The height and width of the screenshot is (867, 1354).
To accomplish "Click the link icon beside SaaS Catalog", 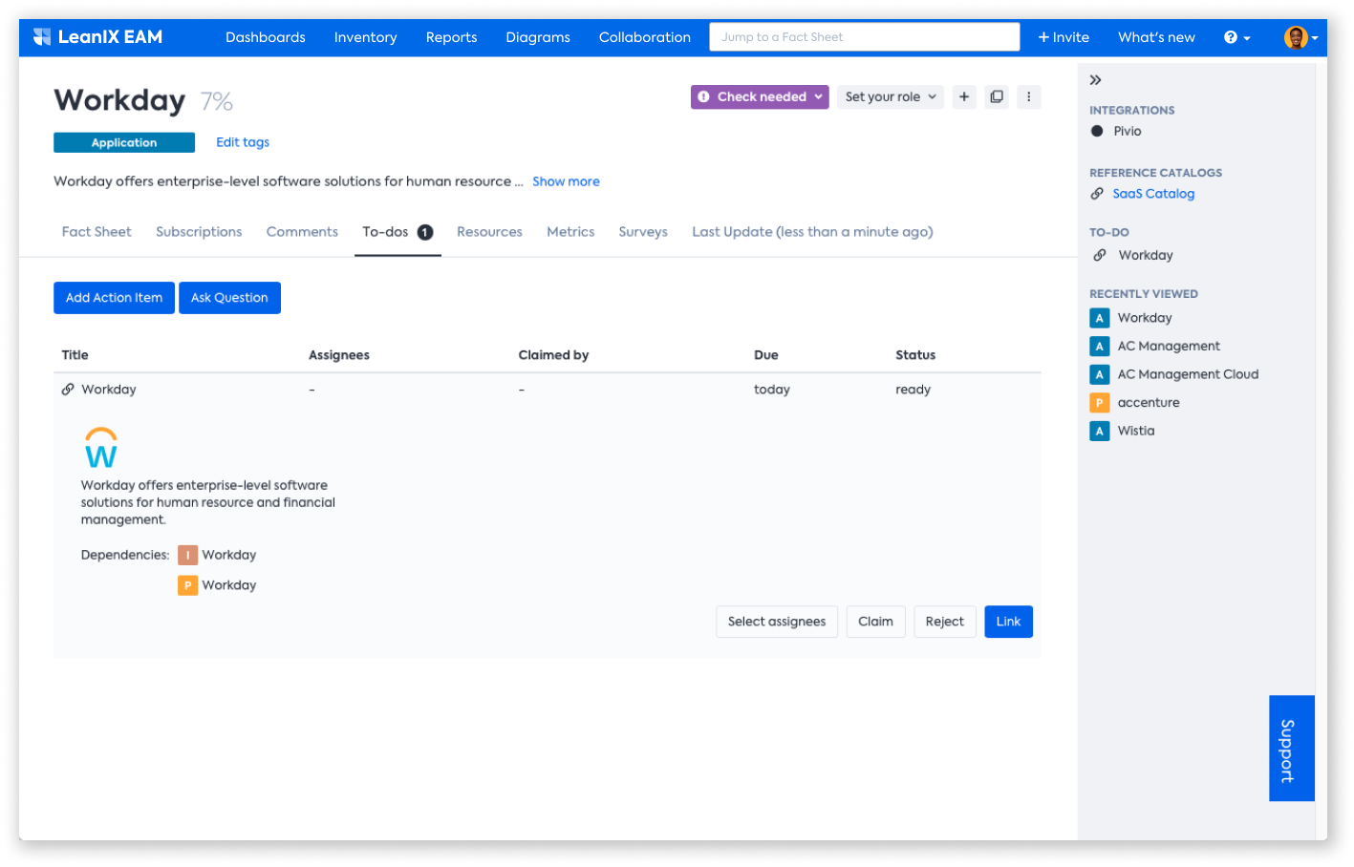I will tap(1097, 194).
